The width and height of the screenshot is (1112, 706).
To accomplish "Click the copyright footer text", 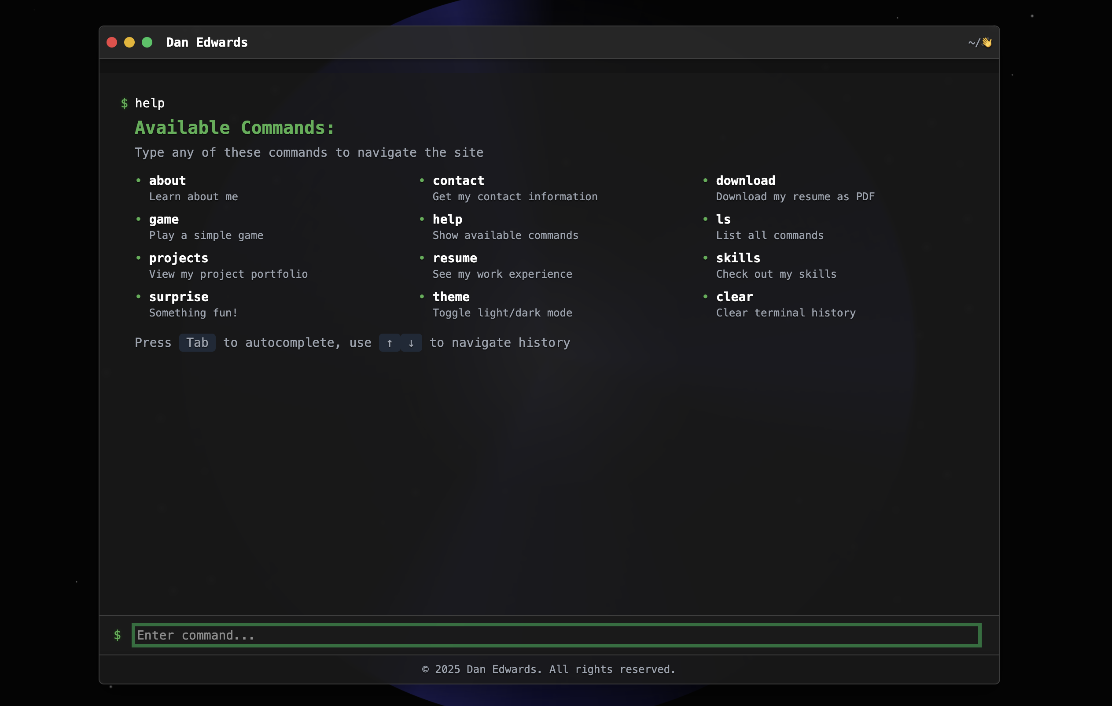I will pos(549,669).
